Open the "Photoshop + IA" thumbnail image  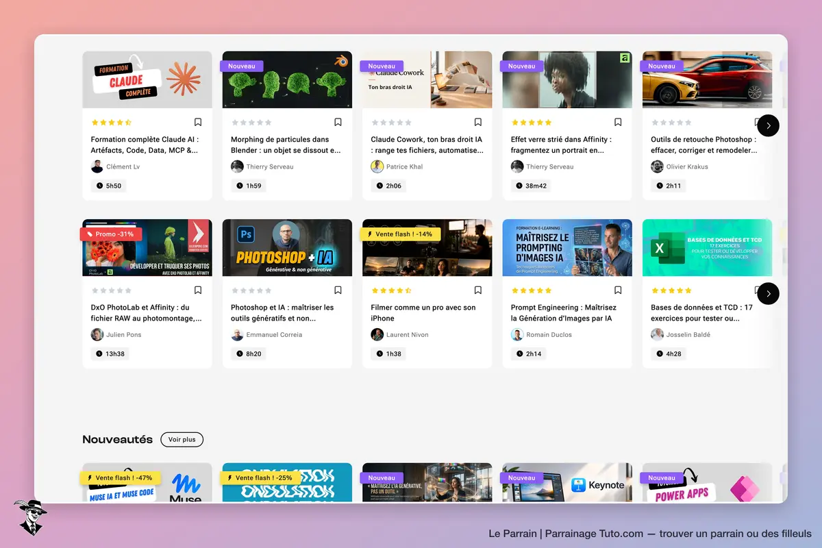(287, 247)
